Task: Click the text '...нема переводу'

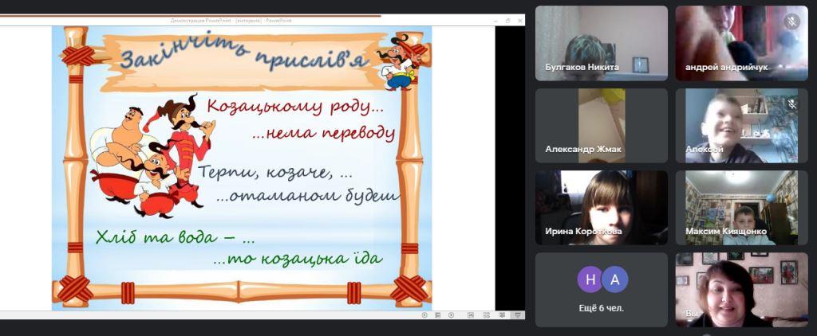Action: coord(324,133)
